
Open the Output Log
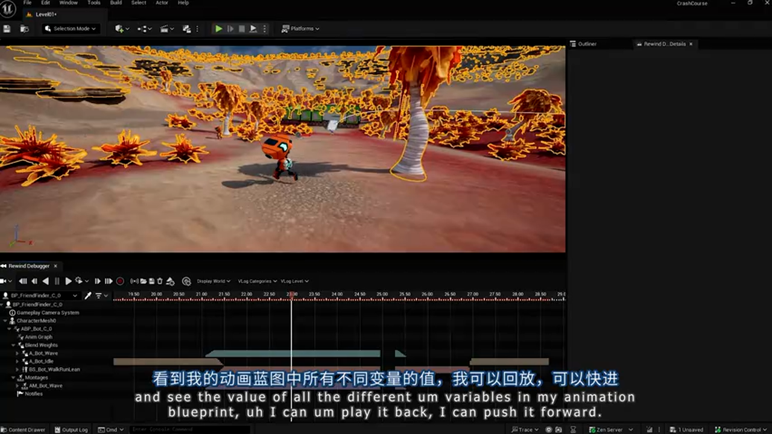pos(74,429)
